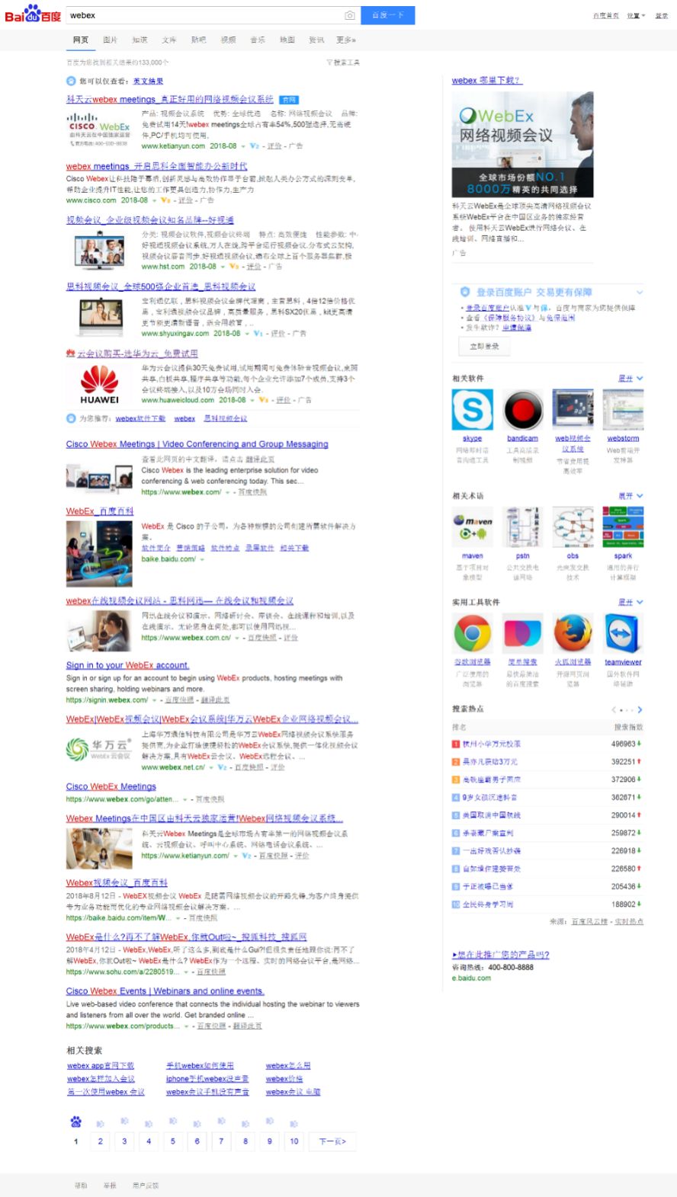Open Sign in to your WebEx account link
Viewport: 677px width, 1197px height.
coord(127,665)
